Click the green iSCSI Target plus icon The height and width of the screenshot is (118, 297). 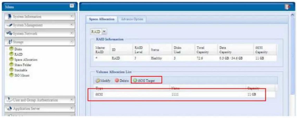[135, 81]
